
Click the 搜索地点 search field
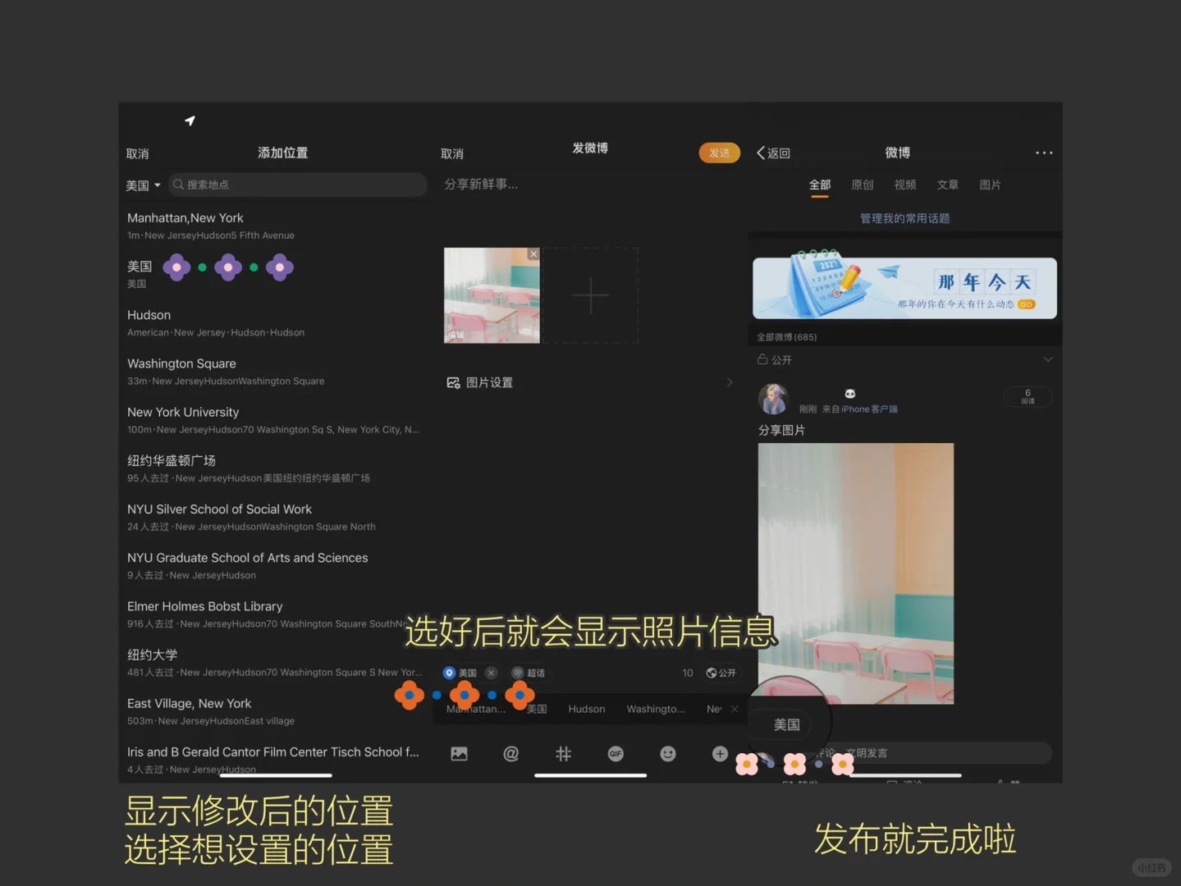coord(297,185)
